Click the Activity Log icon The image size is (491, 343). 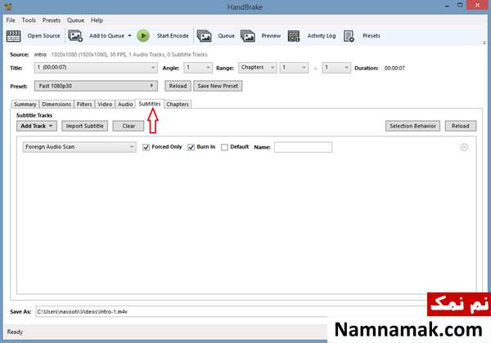click(294, 36)
